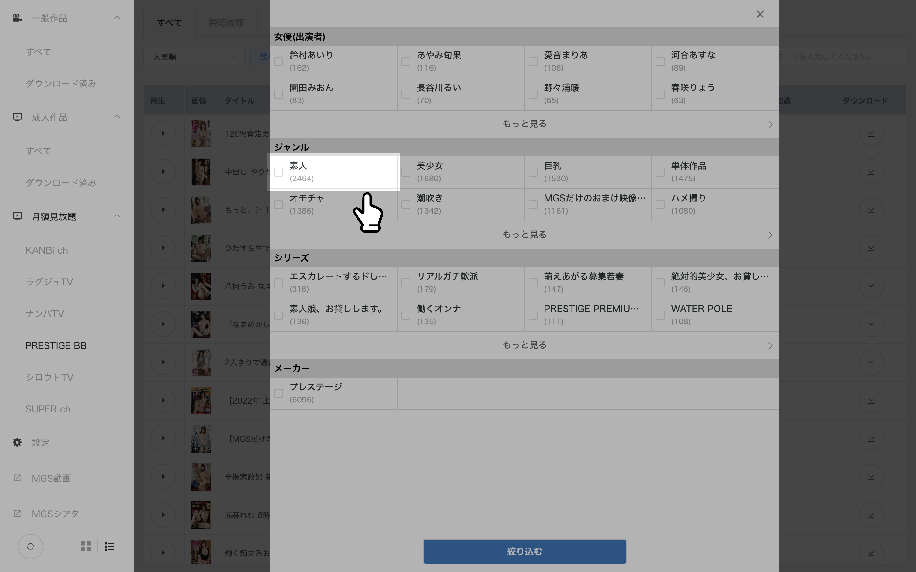Image resolution: width=916 pixels, height=572 pixels.
Task: Toggle the 巨乳 genre checkbox
Action: click(x=533, y=172)
